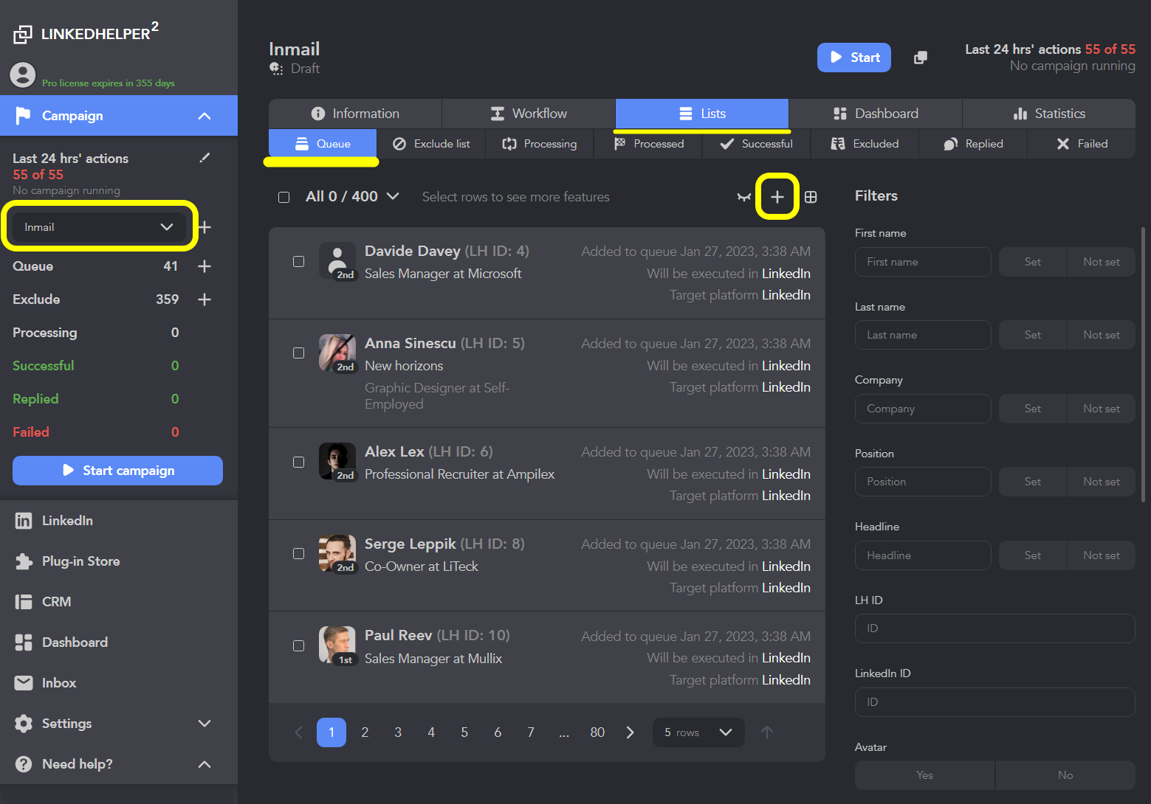
Task: Click the plus icon above the queue list
Action: [777, 197]
